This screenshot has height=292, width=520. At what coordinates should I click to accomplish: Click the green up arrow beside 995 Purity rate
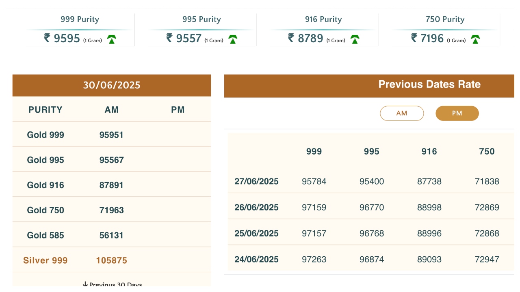(x=233, y=39)
